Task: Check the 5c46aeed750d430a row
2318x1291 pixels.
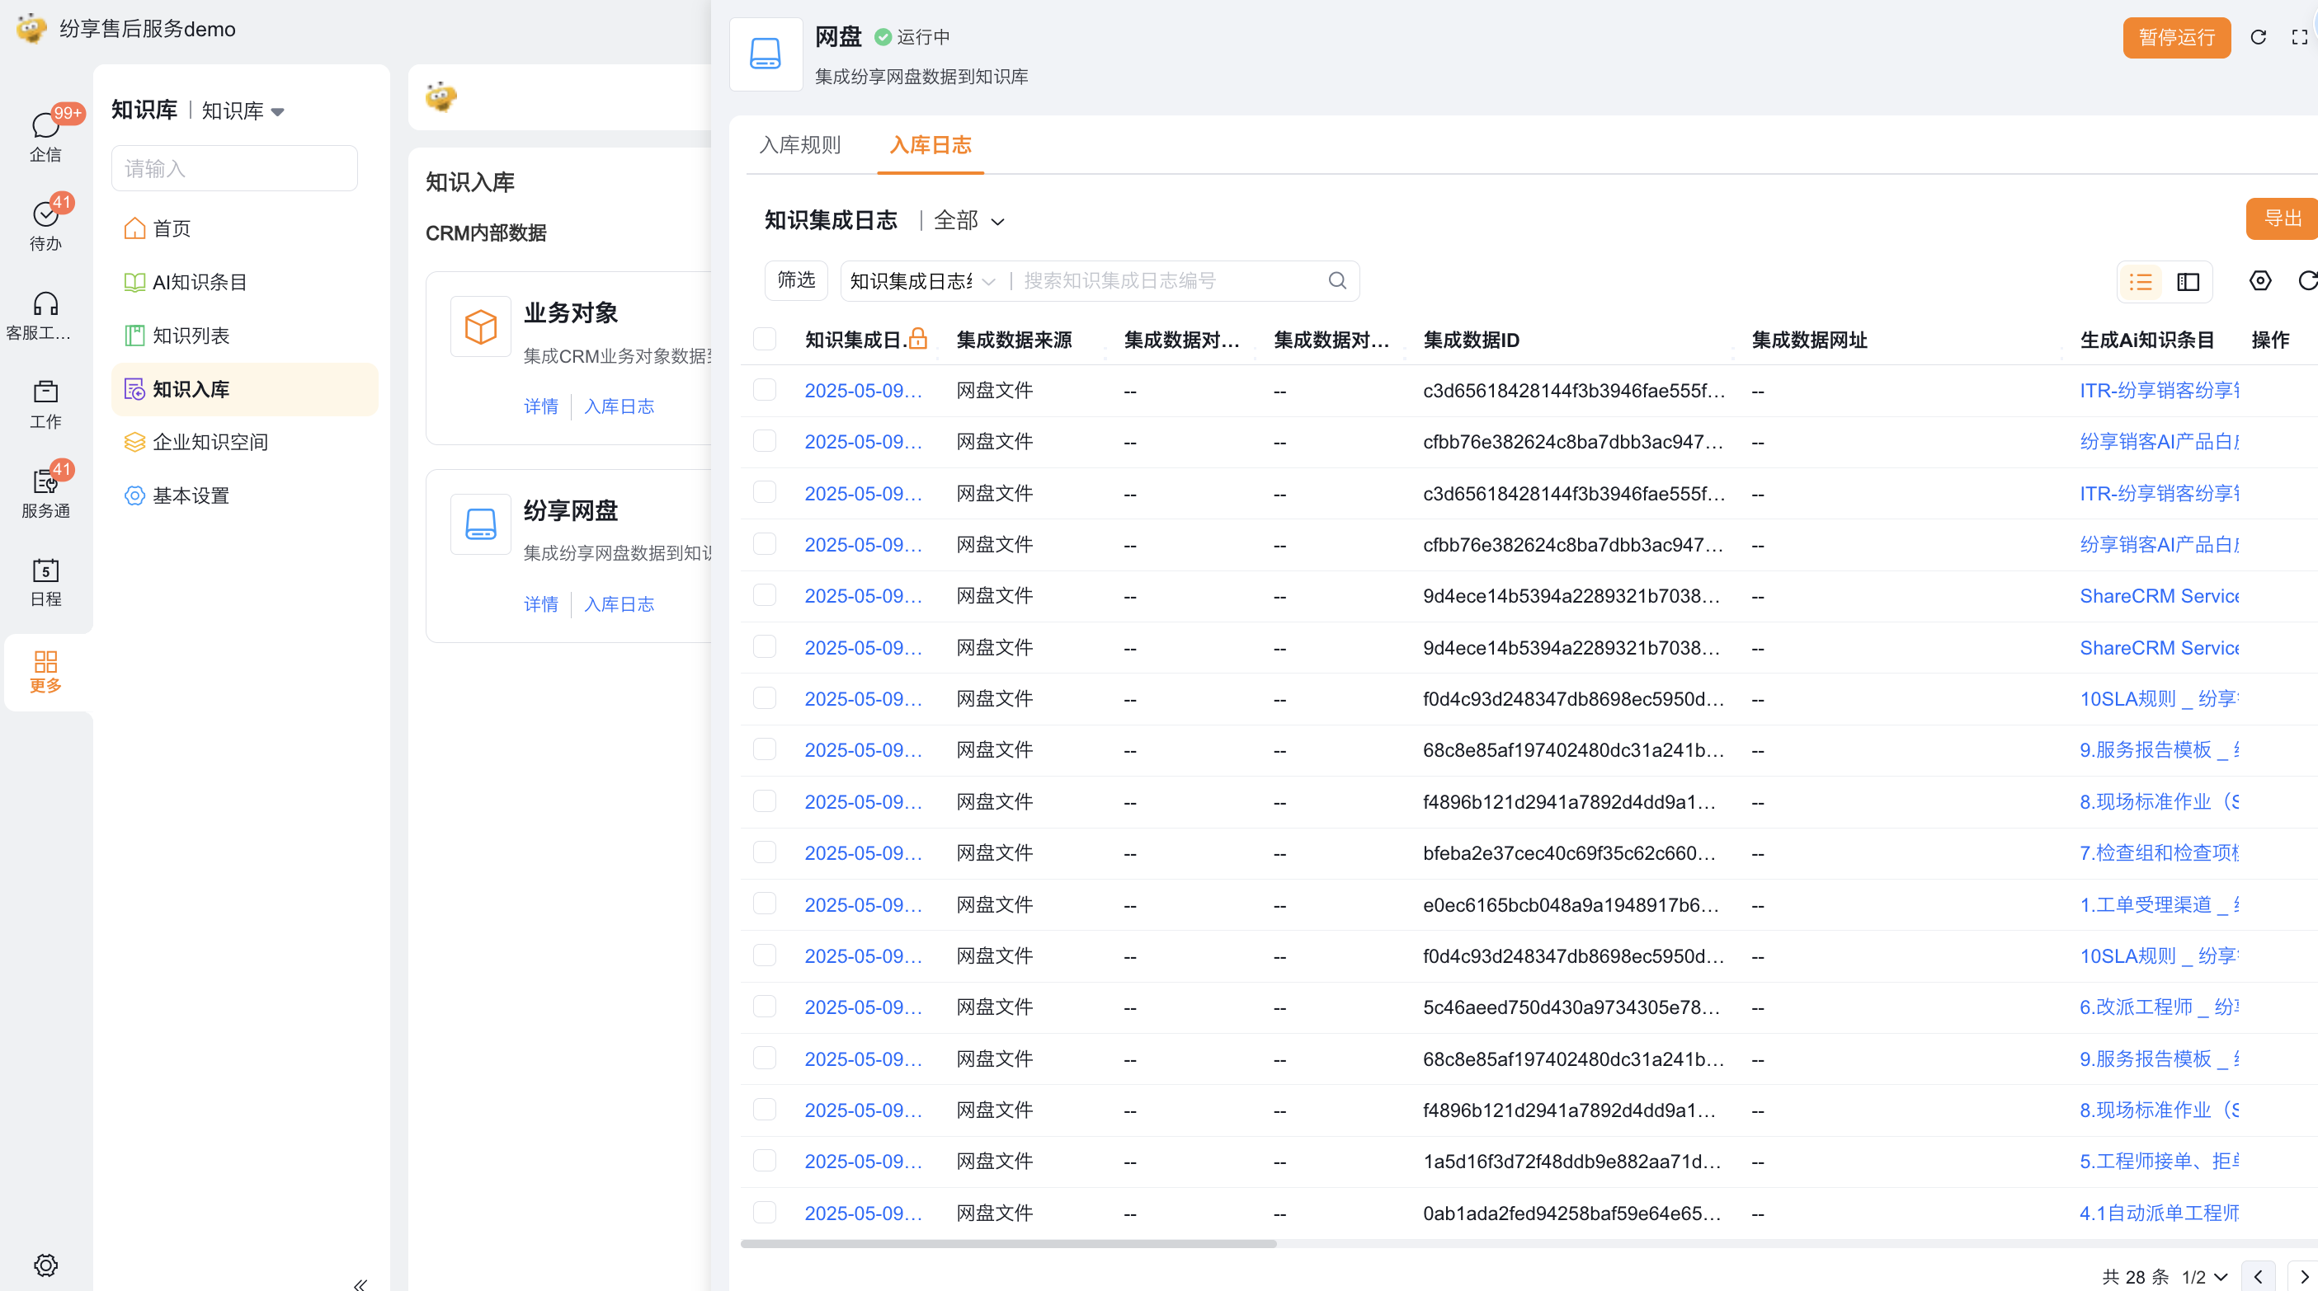Action: click(764, 1007)
